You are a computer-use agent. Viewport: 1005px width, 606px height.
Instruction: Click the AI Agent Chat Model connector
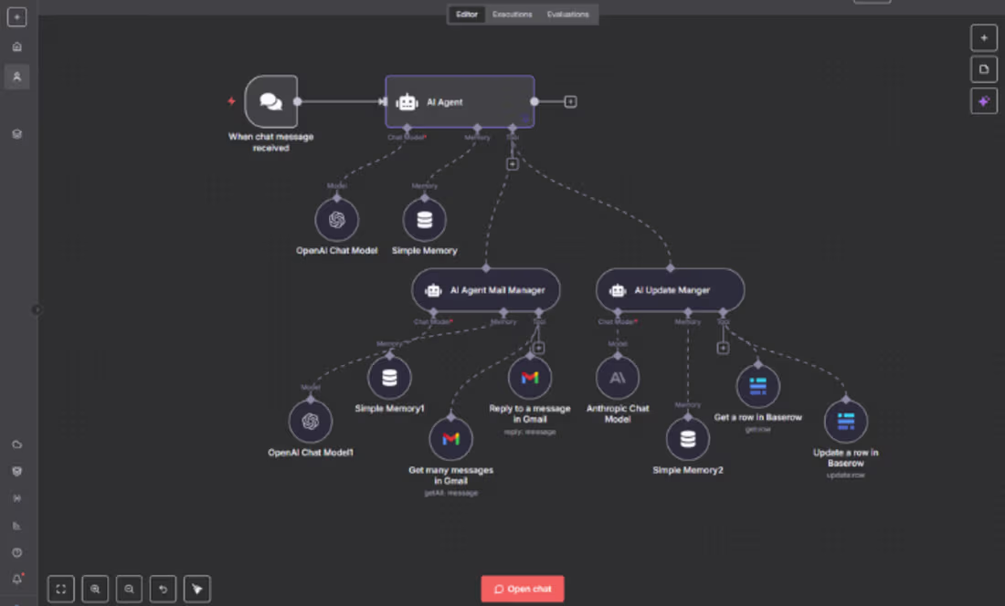[x=407, y=129]
